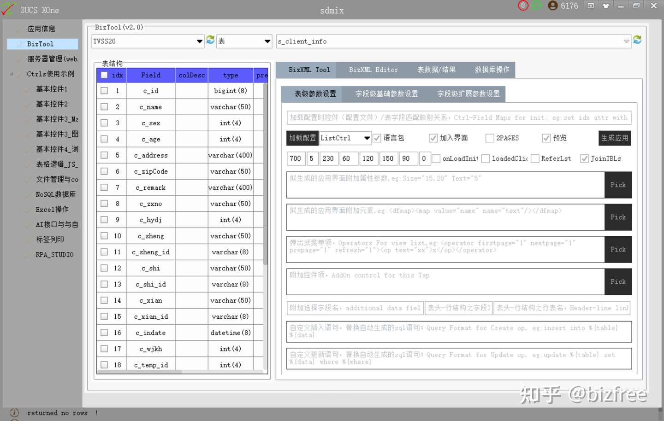Viewport: 664px width, 421px height.
Task: Click the 加载配置 button
Action: coord(302,138)
